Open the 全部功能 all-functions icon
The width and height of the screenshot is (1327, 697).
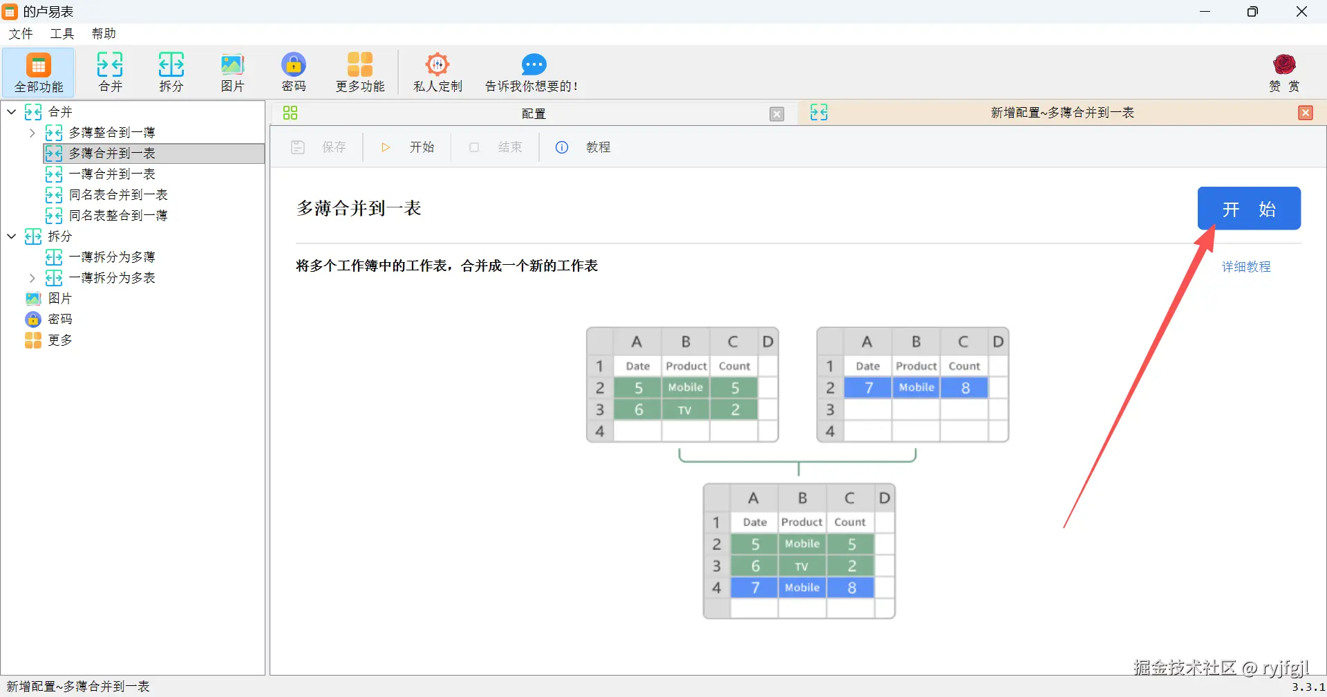point(39,72)
